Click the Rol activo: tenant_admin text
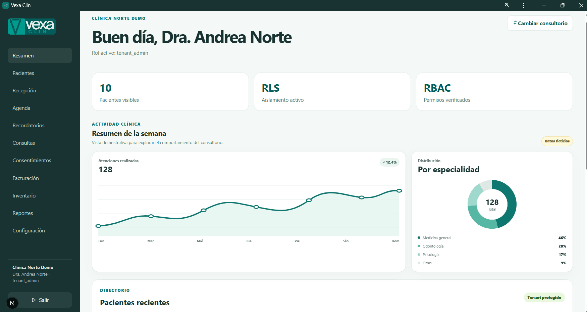Viewport: 587px width, 312px height. [x=120, y=53]
